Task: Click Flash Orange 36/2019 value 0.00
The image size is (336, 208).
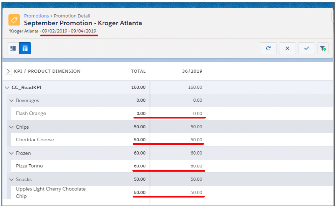Action: pos(198,114)
